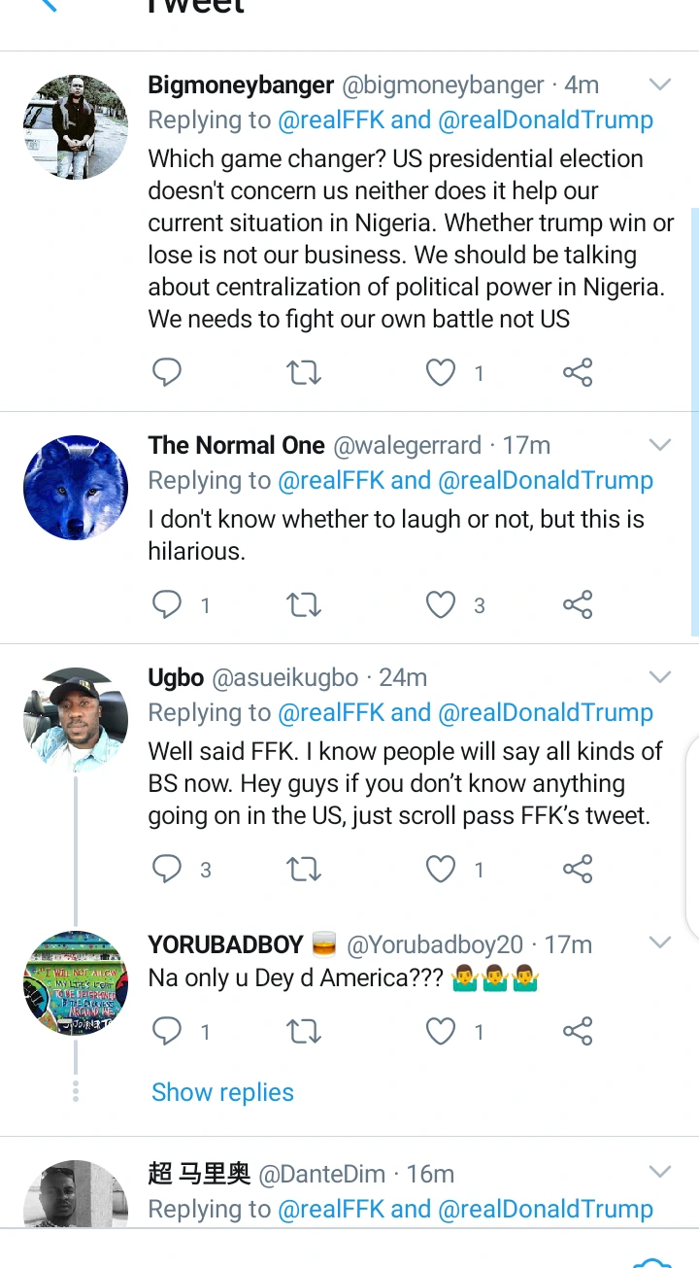Share YORUBADBOY's tweet
This screenshot has height=1268, width=699.
(578, 1031)
